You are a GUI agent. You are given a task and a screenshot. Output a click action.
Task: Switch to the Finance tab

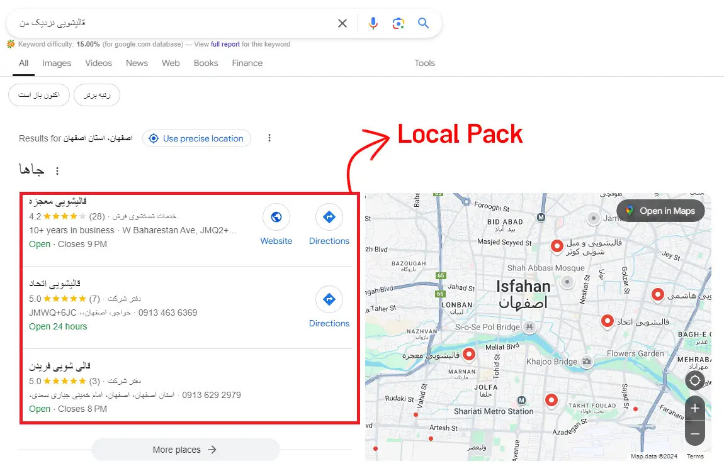click(247, 63)
